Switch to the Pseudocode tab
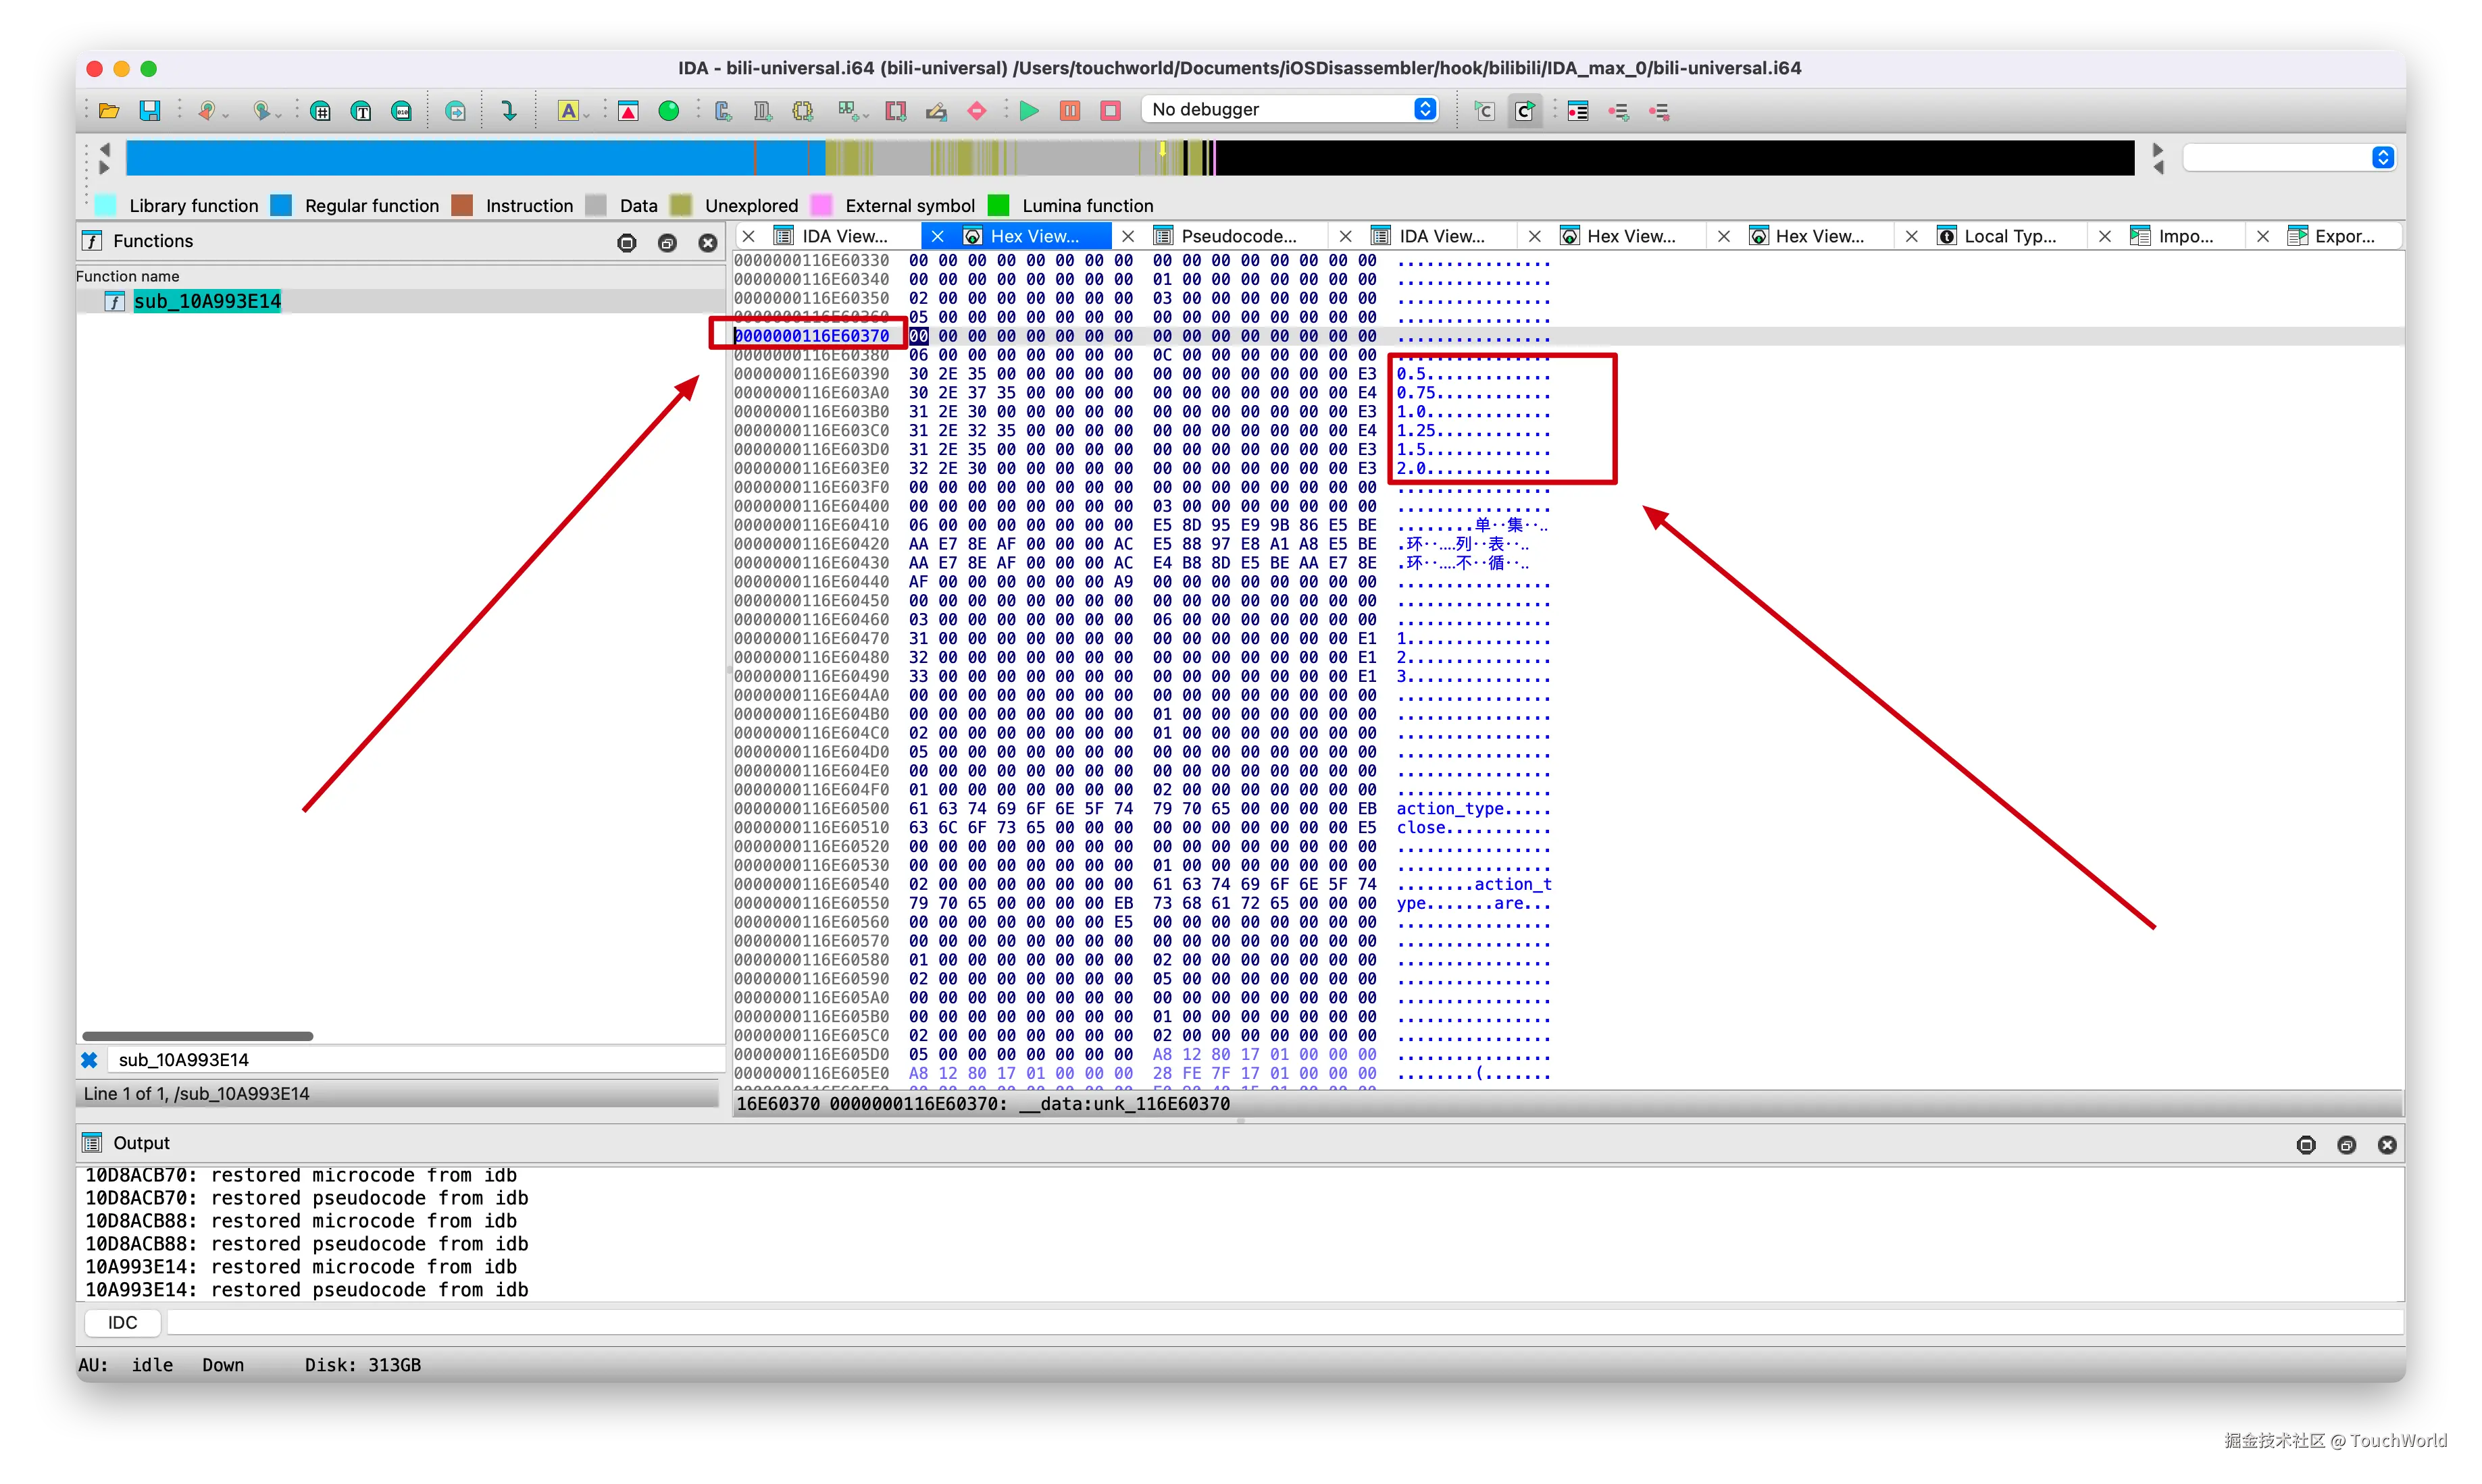This screenshot has width=2482, height=1484. [x=1238, y=236]
